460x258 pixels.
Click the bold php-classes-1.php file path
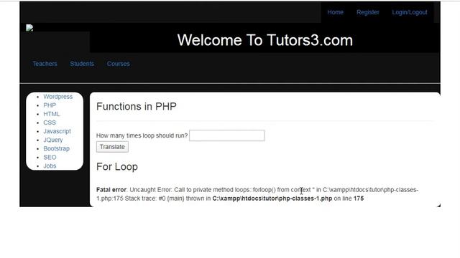click(272, 199)
